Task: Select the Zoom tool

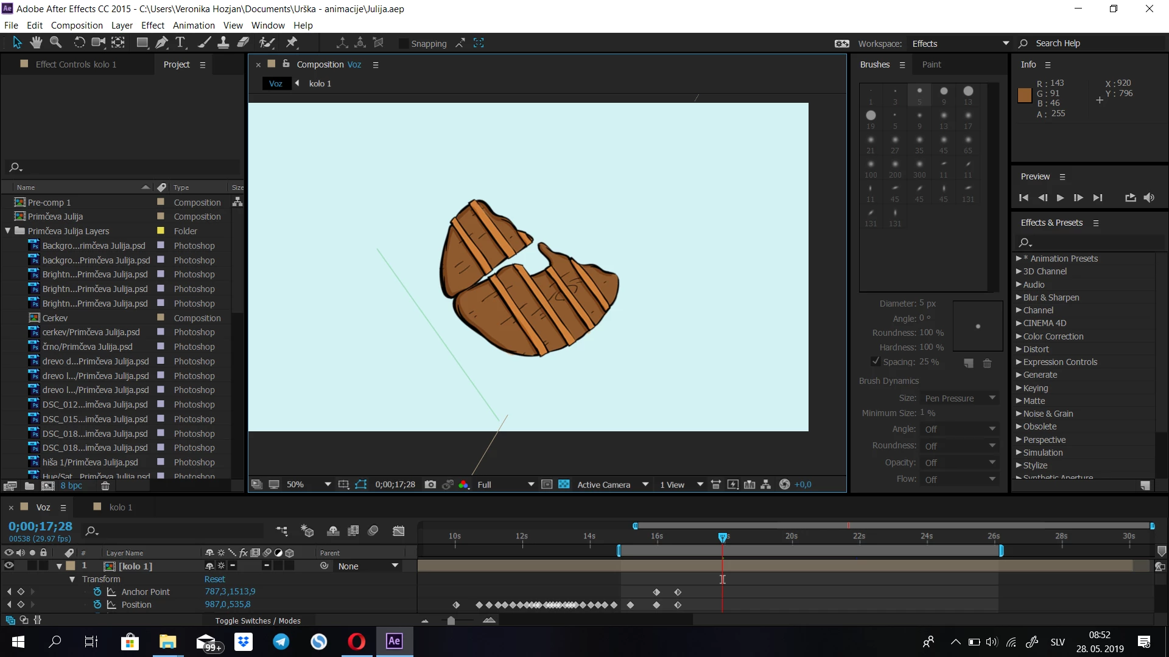Action: 55,43
